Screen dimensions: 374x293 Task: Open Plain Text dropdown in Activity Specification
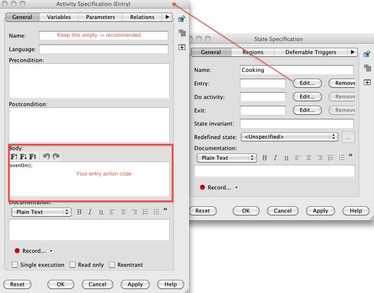pyautogui.click(x=41, y=212)
